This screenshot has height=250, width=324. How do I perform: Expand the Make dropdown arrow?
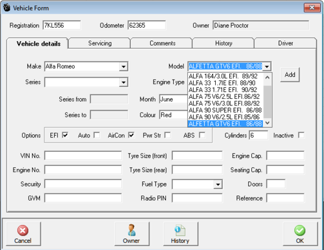tap(124, 66)
